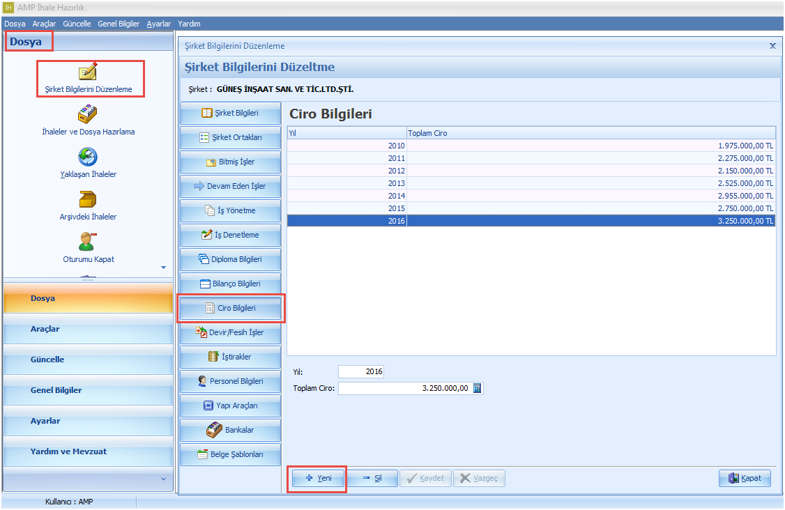Expand the Dosya panel's down arrow

coord(164,268)
